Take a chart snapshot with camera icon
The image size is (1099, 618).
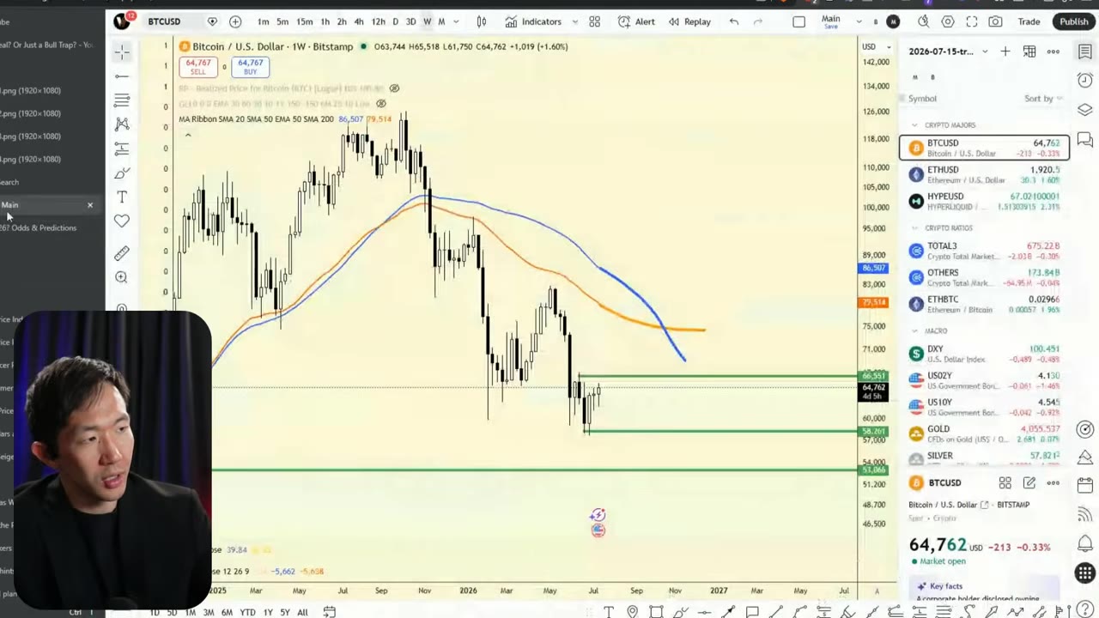(995, 21)
